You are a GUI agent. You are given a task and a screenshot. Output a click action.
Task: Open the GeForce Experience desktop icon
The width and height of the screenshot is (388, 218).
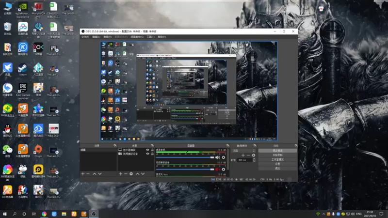[x=23, y=10]
